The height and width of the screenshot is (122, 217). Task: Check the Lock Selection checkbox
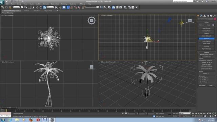tap(202, 57)
